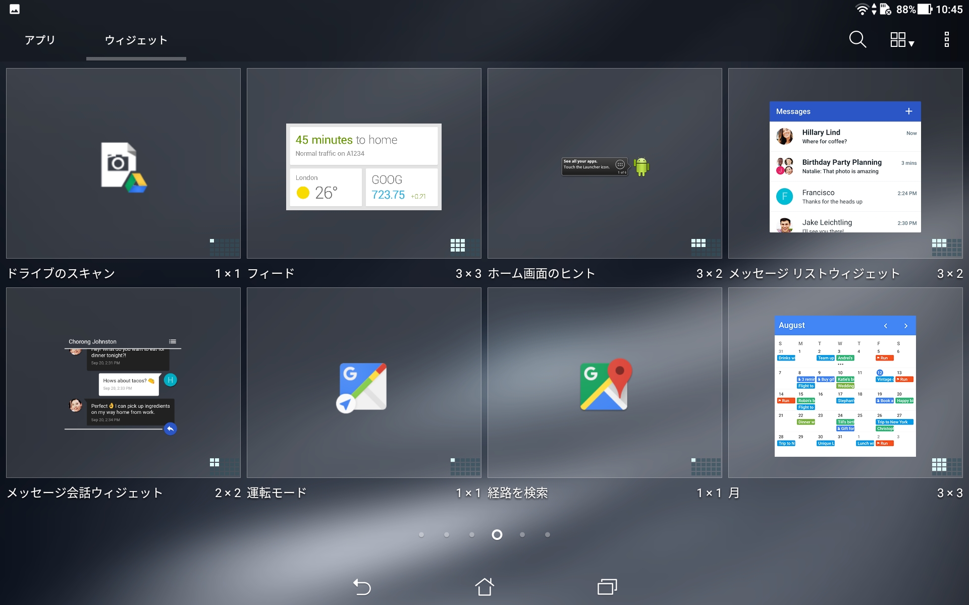Click the plus icon in Messages preview

tap(909, 111)
